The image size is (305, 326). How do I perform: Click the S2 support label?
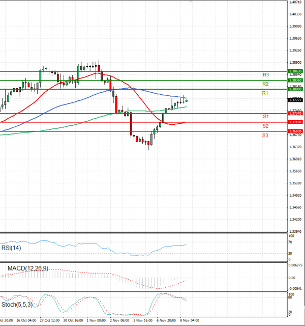click(265, 126)
